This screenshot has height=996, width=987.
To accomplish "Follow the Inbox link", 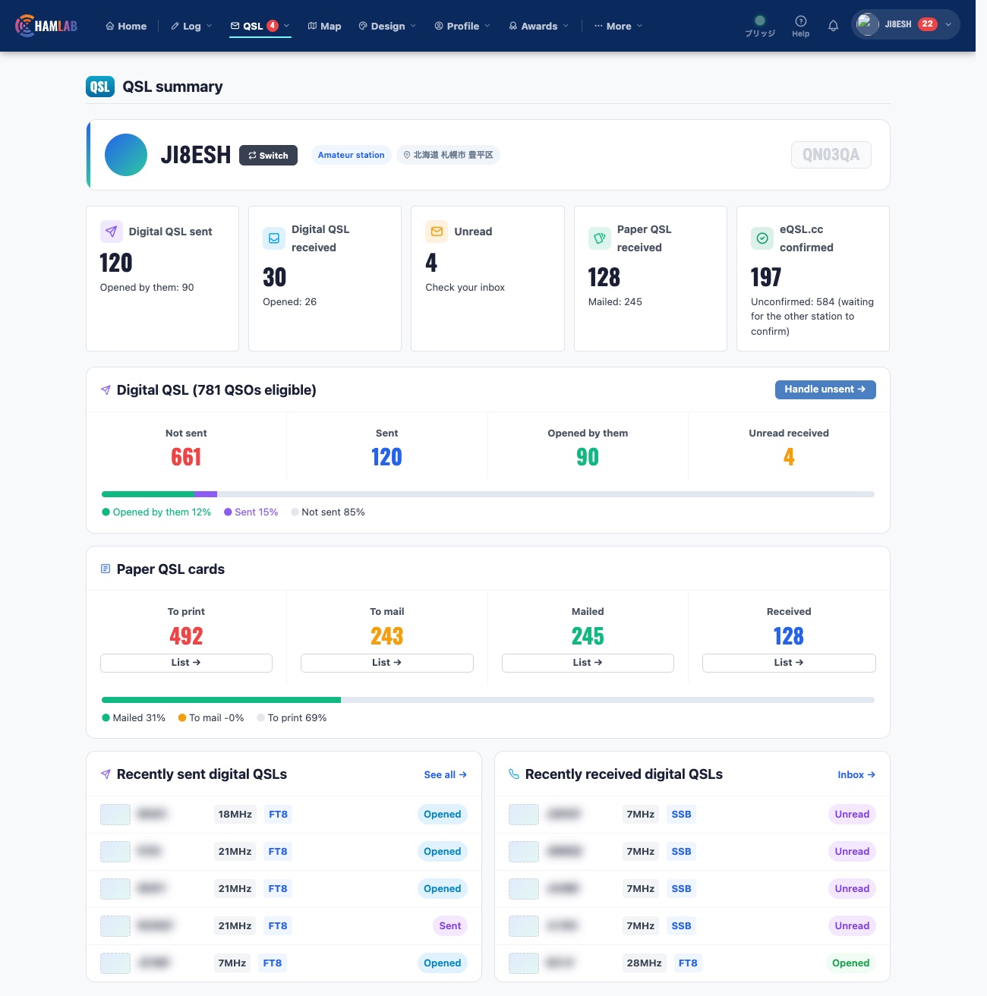I will (856, 774).
